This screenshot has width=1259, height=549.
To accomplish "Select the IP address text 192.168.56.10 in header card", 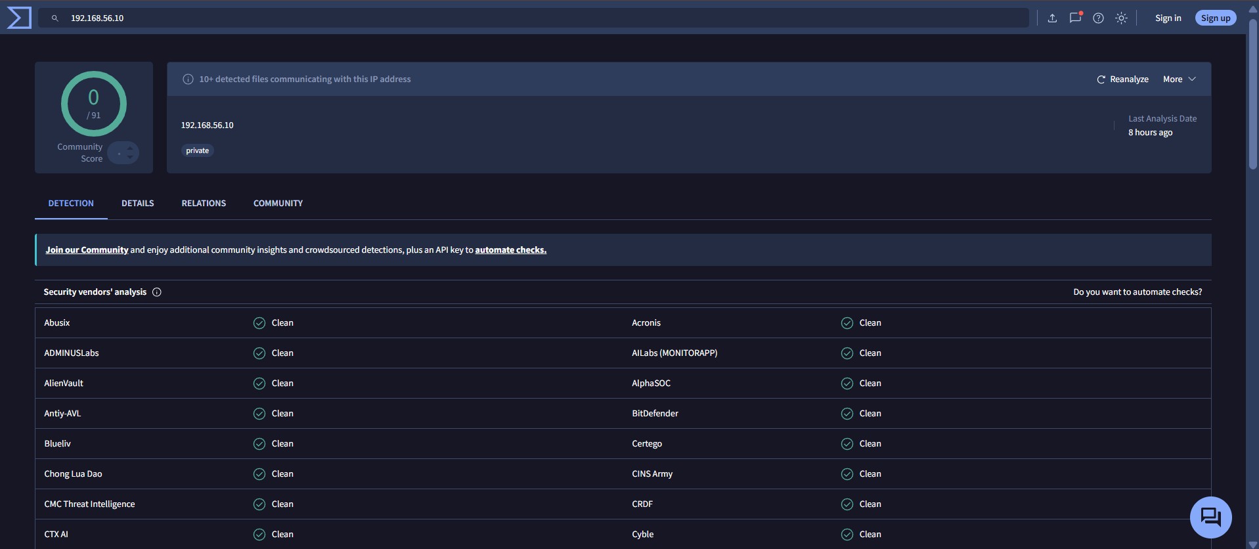I will click(x=208, y=125).
